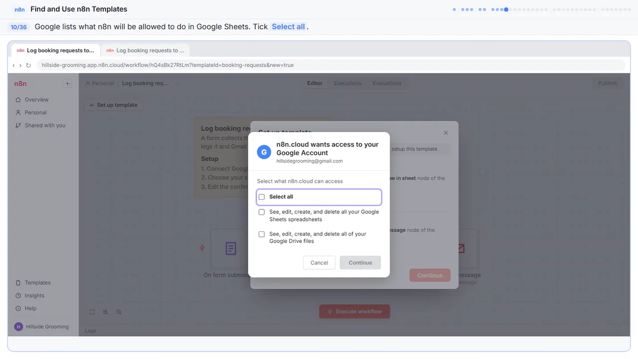The width and height of the screenshot is (638, 359).
Task: Click the zoom in canvas icon
Action: 106,312
